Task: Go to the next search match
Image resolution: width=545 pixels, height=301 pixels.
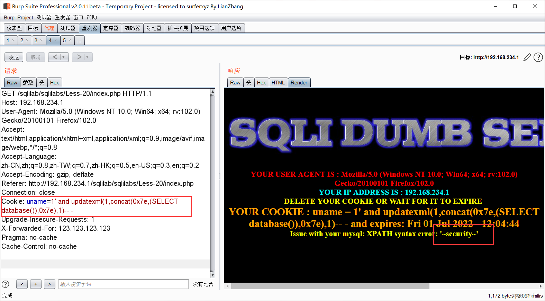Action: pos(49,284)
